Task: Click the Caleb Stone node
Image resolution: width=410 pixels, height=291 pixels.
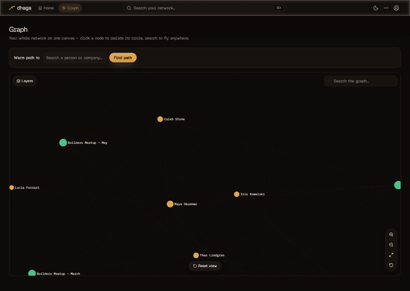Action: click(160, 119)
